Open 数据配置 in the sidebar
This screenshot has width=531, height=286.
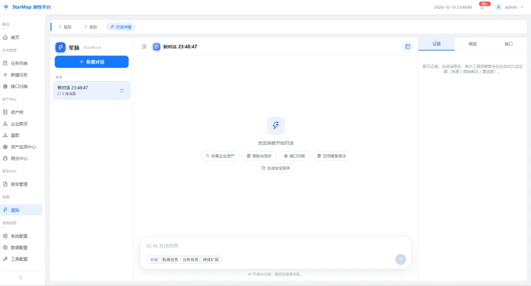(21, 247)
